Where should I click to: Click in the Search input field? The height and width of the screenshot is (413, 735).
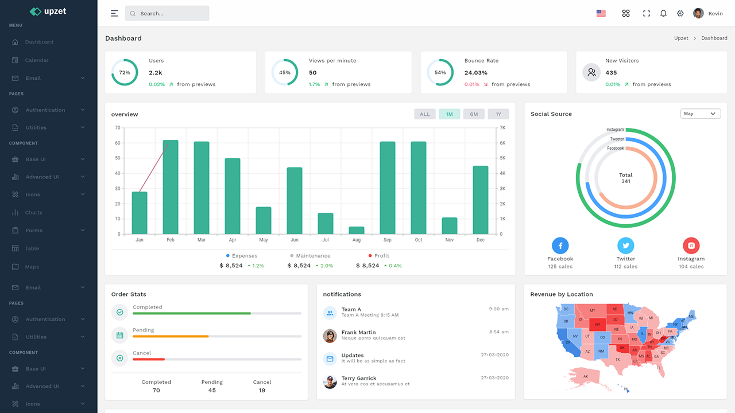(x=167, y=13)
